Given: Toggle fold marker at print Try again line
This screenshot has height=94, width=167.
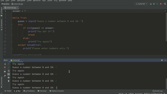Looking at the screenshot, I should 12,42.
